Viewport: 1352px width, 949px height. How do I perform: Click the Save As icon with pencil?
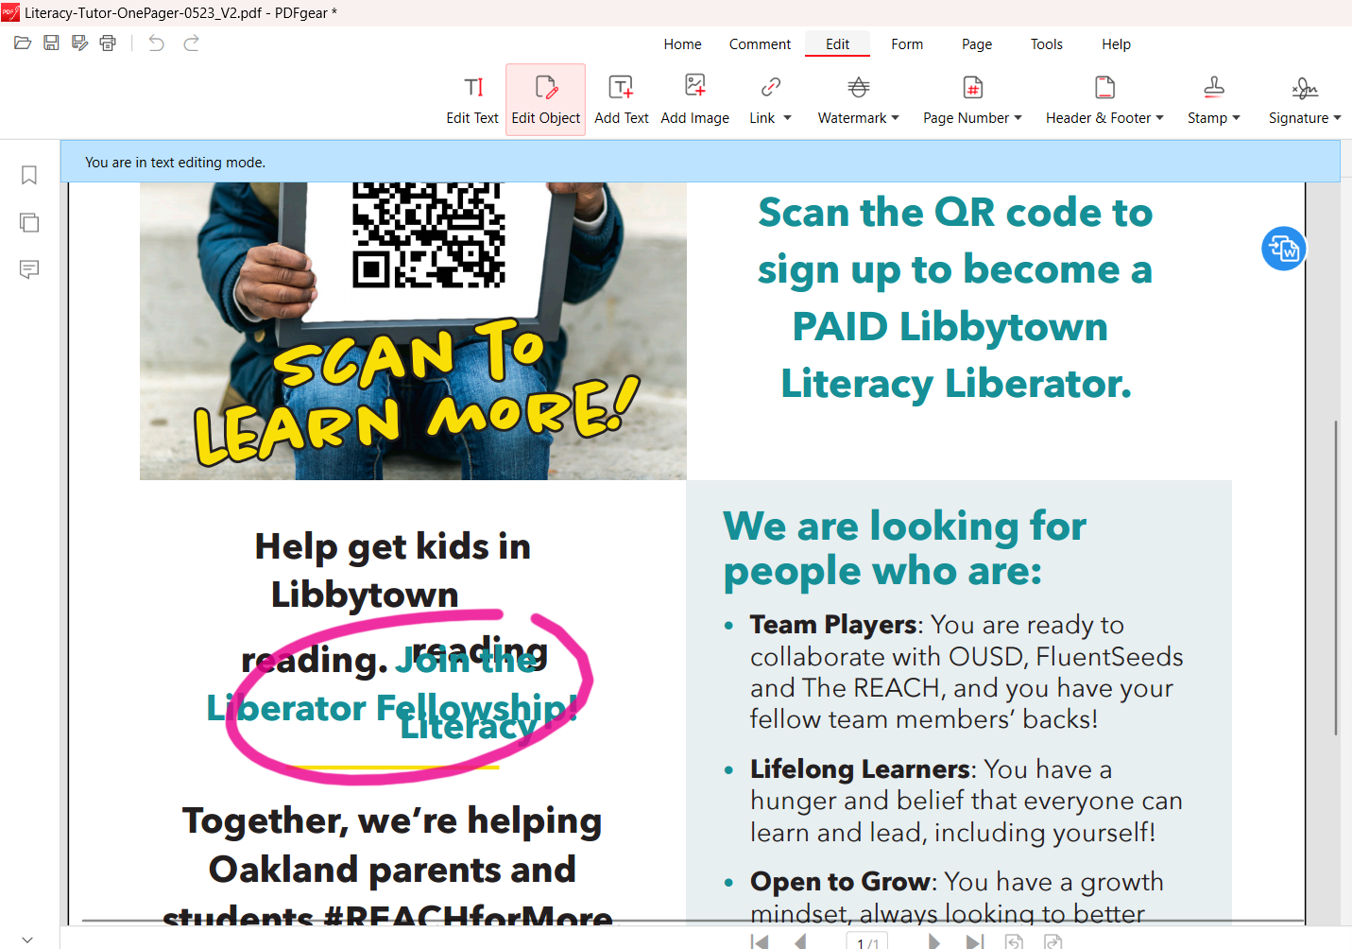[80, 43]
